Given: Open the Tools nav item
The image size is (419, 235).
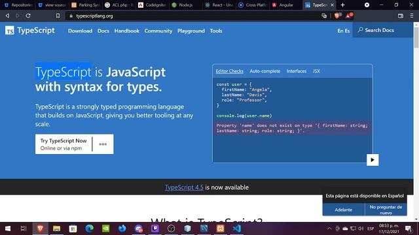Looking at the screenshot, I should click(216, 31).
